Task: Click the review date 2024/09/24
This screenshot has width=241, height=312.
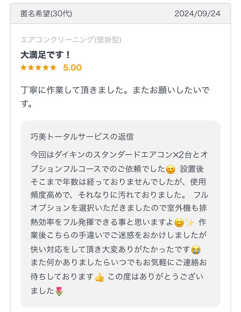Action: pyautogui.click(x=198, y=14)
